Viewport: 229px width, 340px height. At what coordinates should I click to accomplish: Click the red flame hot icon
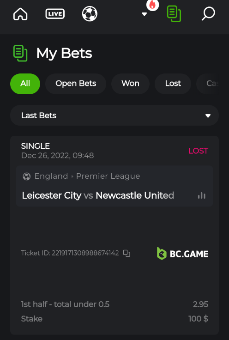click(152, 5)
